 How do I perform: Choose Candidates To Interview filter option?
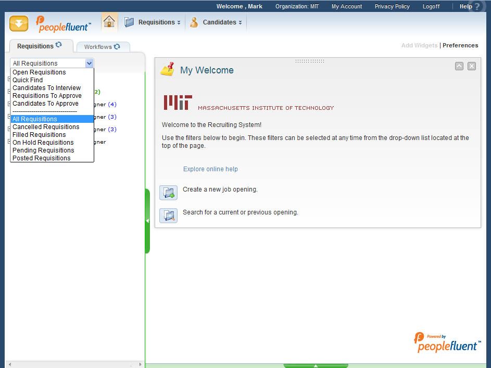[46, 88]
